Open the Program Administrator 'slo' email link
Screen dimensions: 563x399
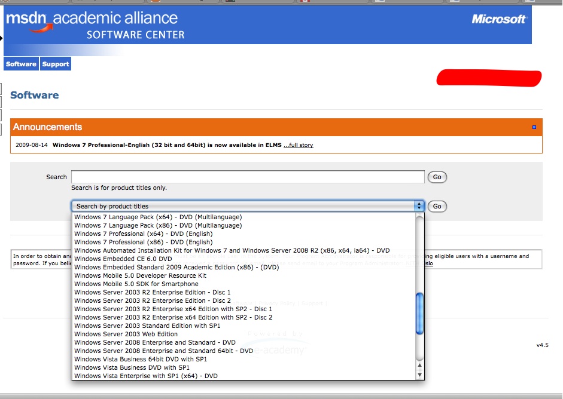[x=429, y=263]
